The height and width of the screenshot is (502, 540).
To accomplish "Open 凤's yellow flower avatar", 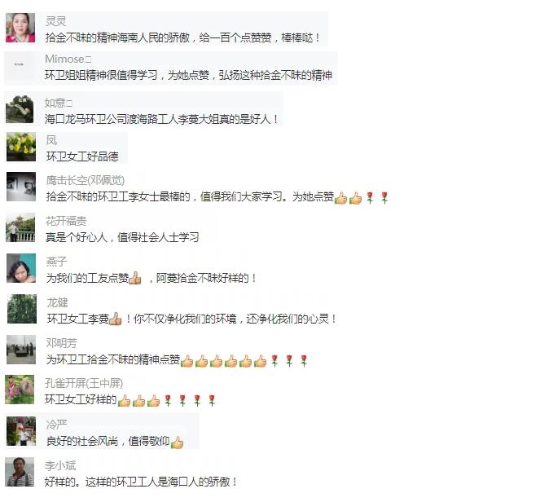I will click(x=21, y=147).
